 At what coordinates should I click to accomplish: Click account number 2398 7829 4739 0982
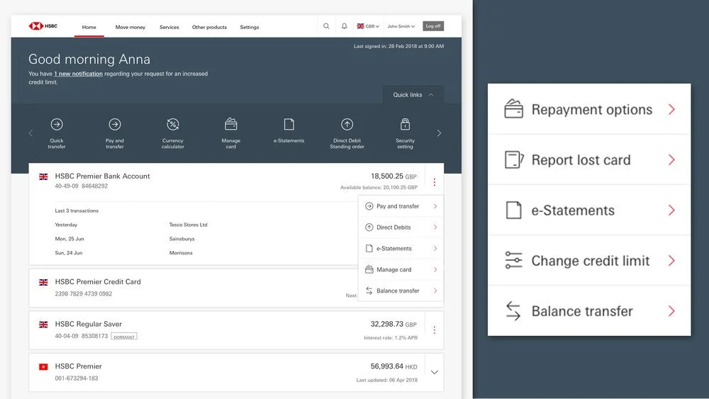click(84, 293)
